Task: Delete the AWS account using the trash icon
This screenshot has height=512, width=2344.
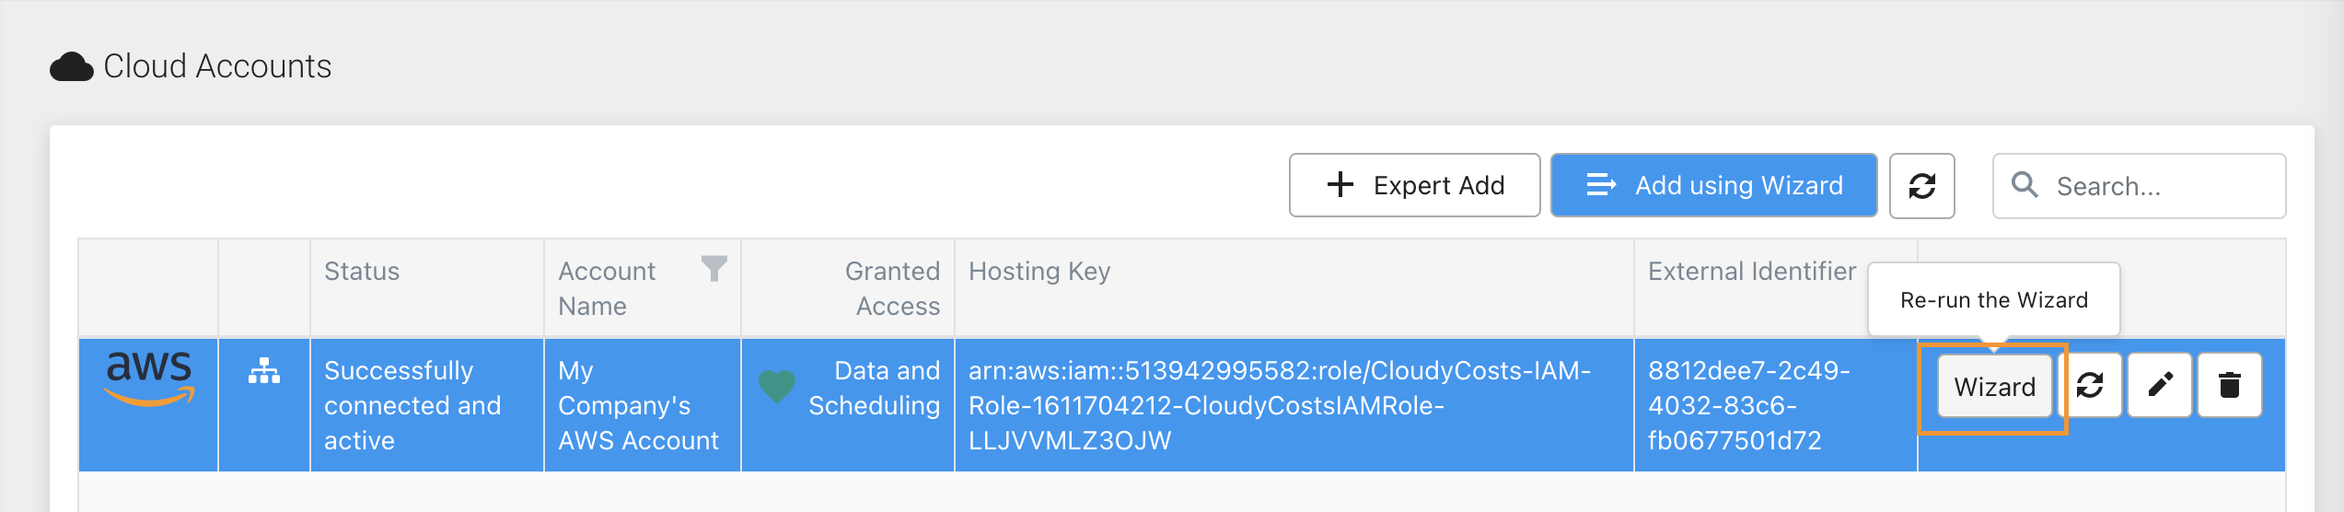Action: tap(2229, 385)
